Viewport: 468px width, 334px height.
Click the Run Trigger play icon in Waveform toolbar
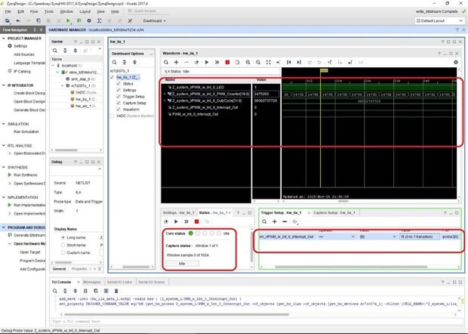tap(205, 63)
